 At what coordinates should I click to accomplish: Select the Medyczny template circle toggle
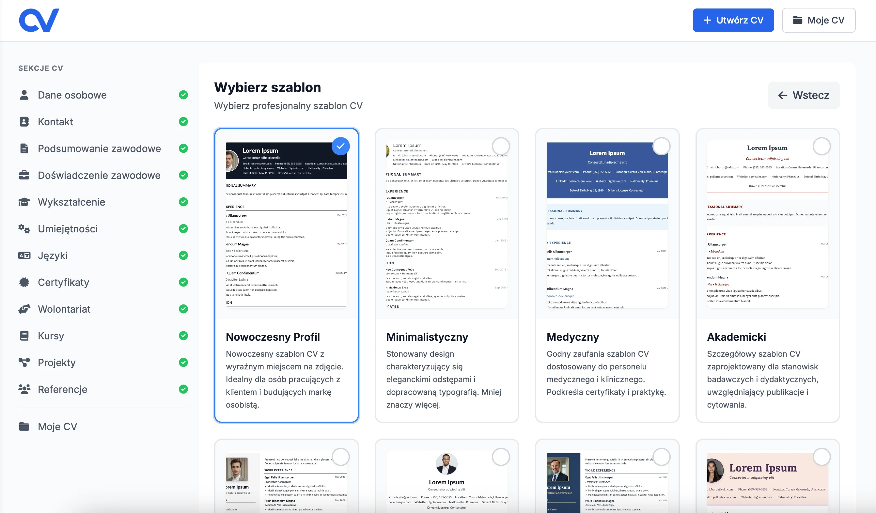[661, 146]
